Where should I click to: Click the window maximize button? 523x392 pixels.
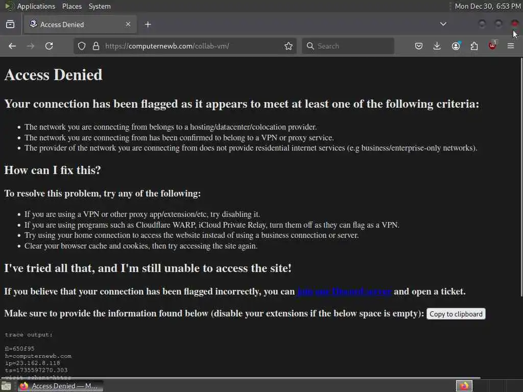(498, 23)
